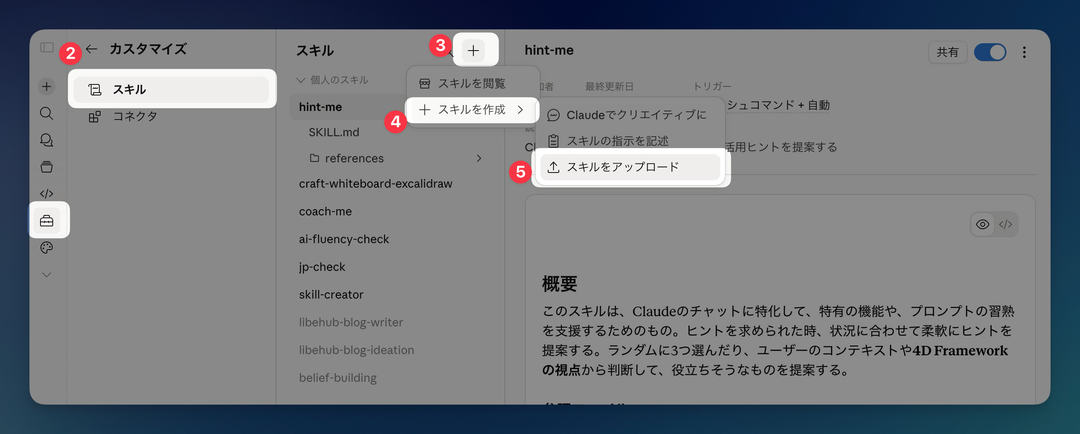Select libehub-blog-ideation skill
This screenshot has height=434, width=1080.
[x=356, y=350]
